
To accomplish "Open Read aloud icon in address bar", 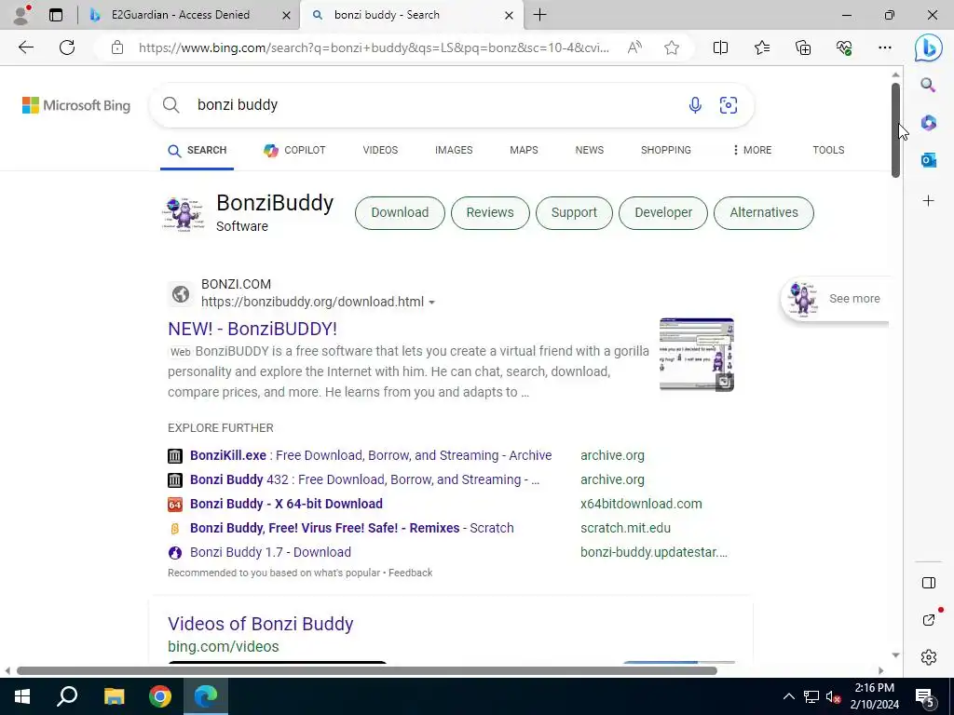I will tap(634, 47).
